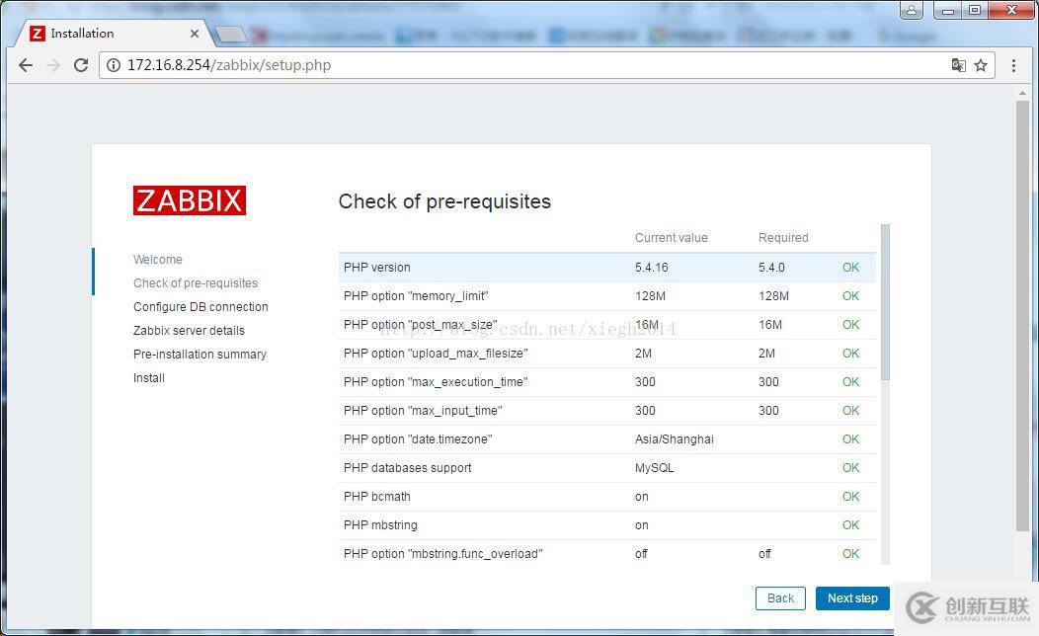The width and height of the screenshot is (1039, 636).
Task: Click inside the browser address bar
Action: (395, 65)
